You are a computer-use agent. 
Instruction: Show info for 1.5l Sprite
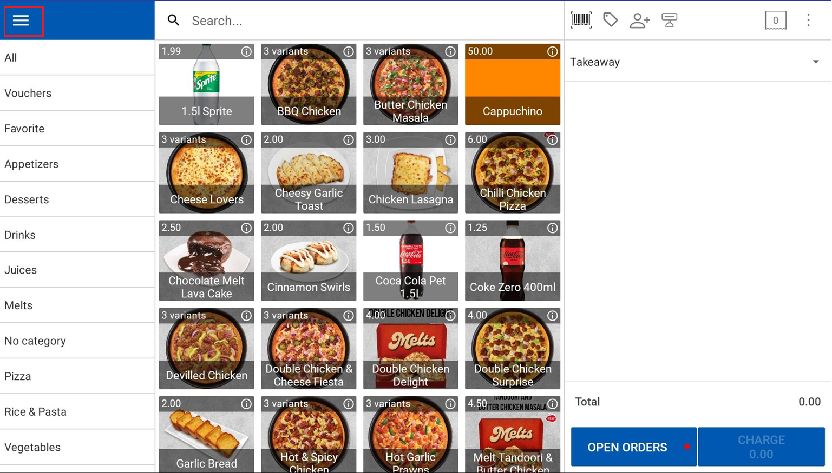(x=246, y=51)
